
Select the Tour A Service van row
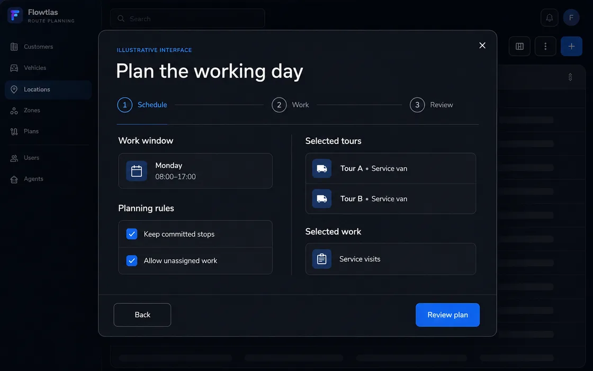[390, 169]
